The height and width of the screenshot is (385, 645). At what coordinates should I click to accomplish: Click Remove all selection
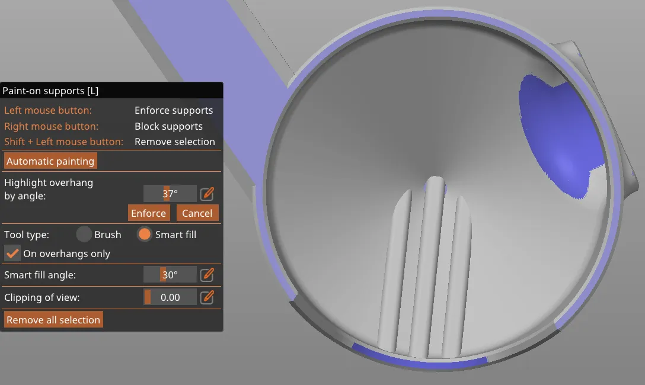pos(53,320)
